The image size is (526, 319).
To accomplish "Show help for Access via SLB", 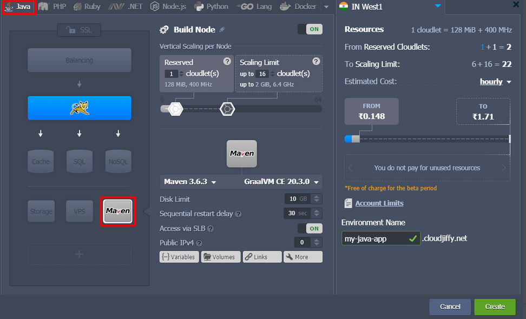I will coord(211,229).
